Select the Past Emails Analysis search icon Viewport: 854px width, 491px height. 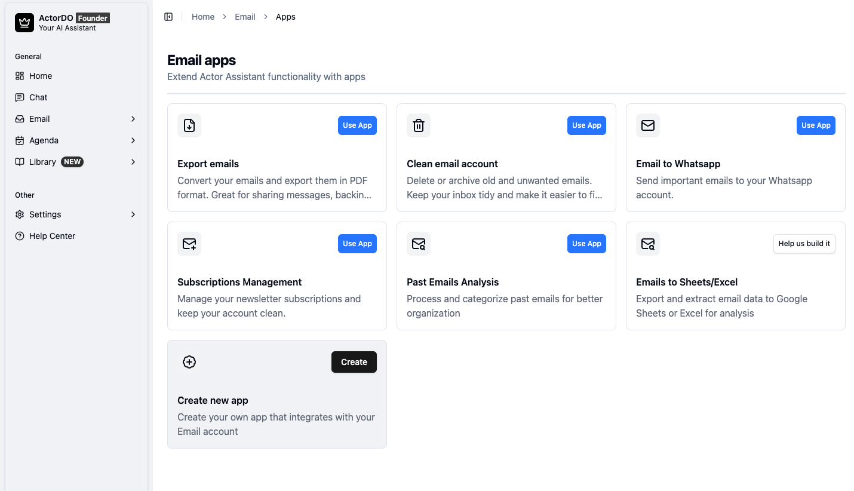coord(419,244)
